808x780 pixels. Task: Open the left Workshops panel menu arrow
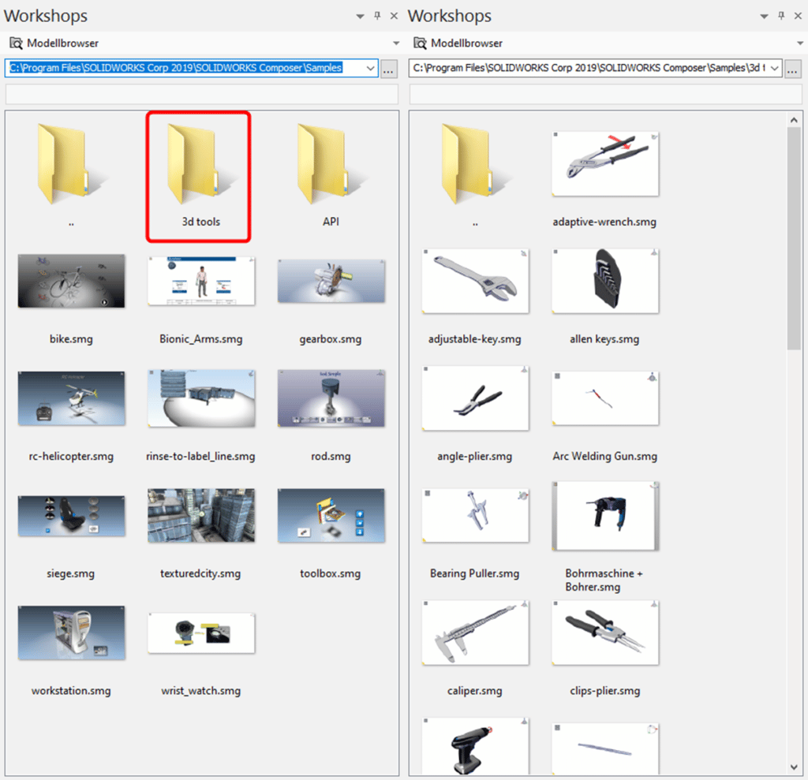tap(360, 15)
